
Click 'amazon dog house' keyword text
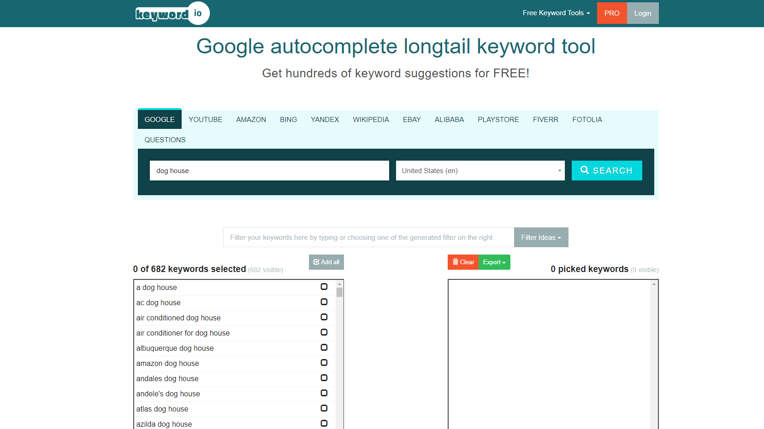(x=167, y=363)
